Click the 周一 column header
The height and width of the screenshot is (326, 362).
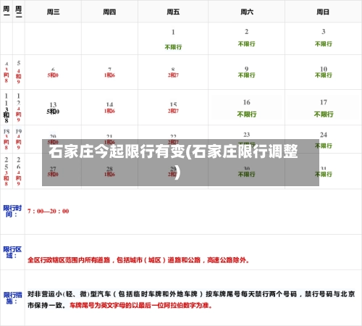coord(7,12)
